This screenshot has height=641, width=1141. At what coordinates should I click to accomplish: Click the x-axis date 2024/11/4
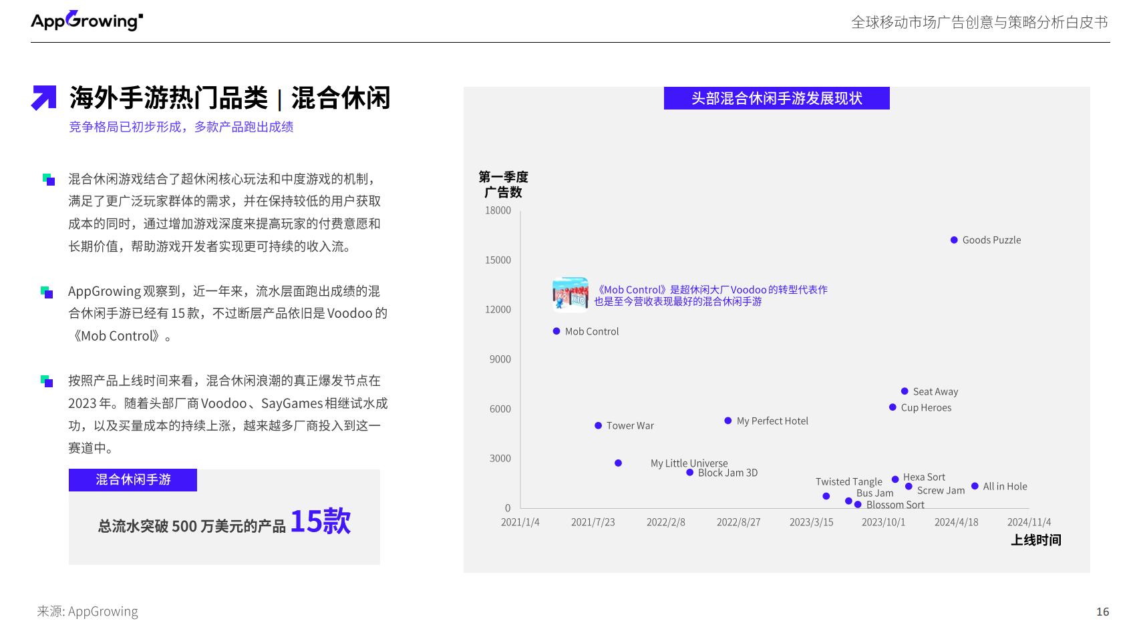(x=1029, y=522)
